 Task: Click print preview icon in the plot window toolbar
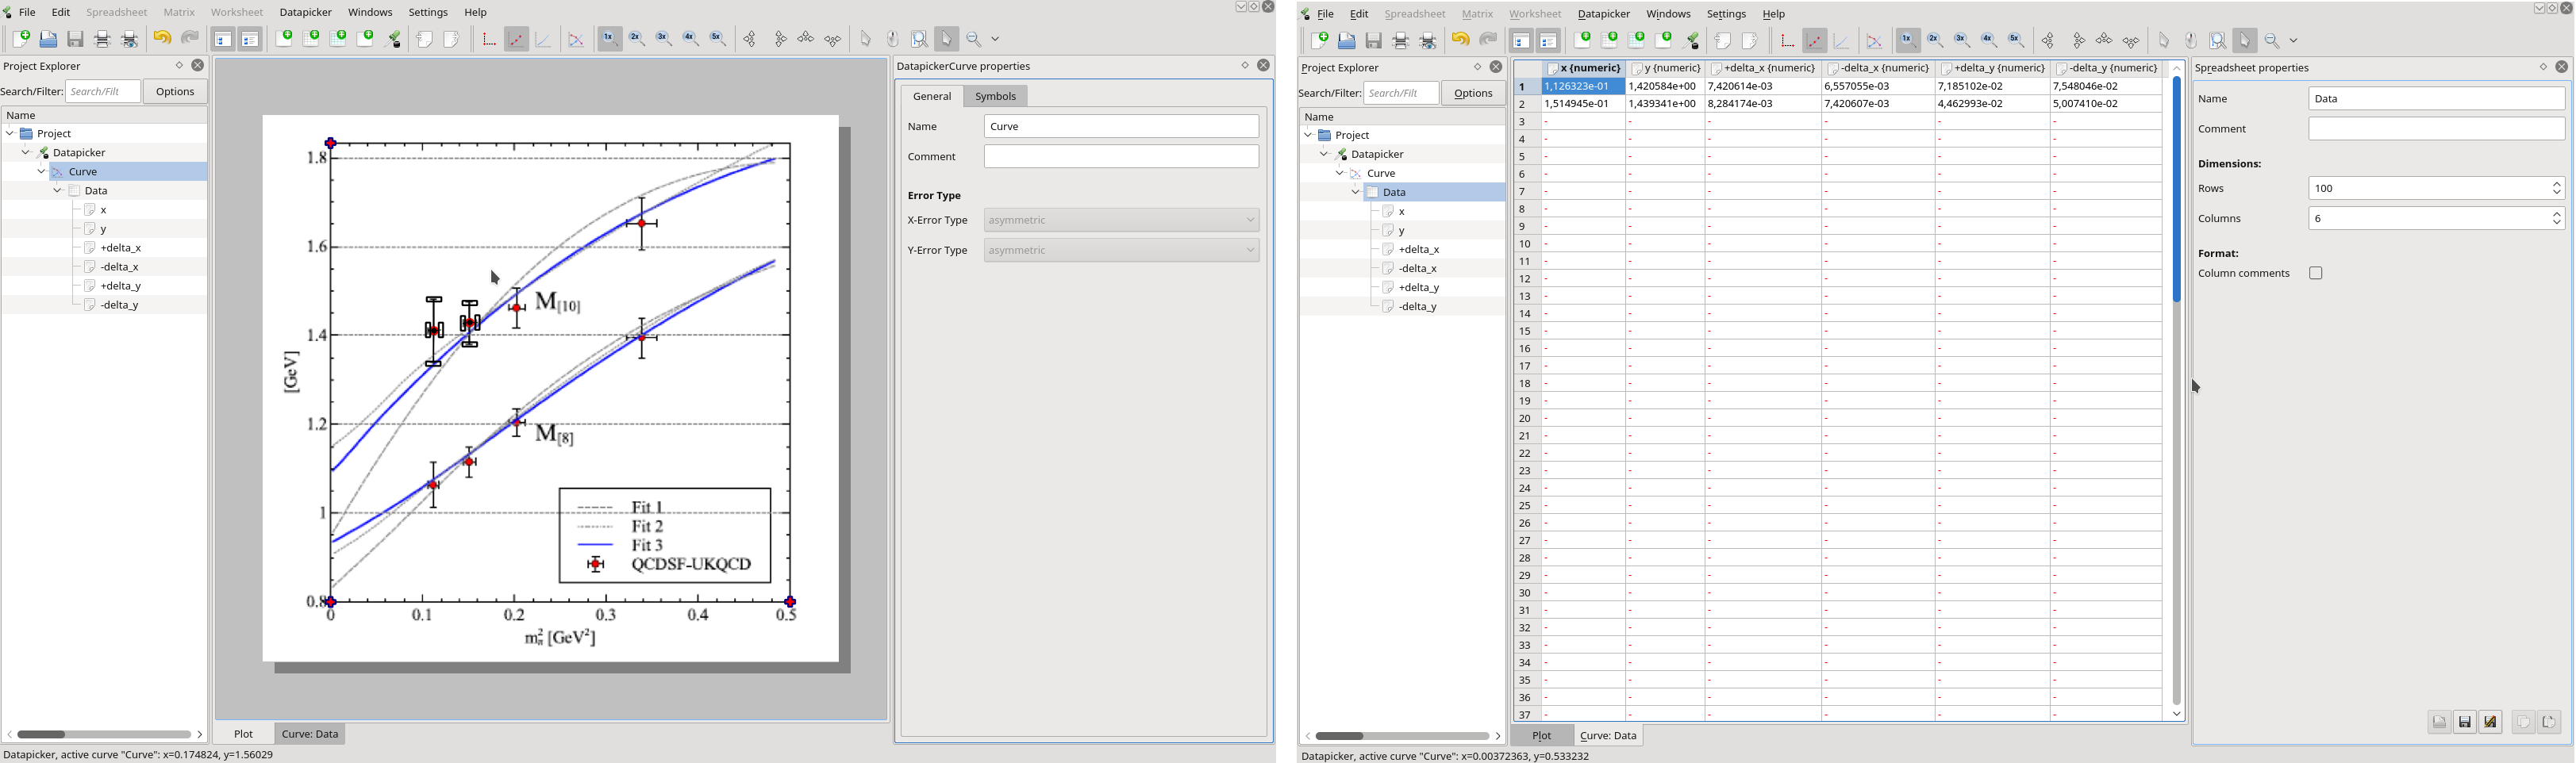(x=130, y=39)
